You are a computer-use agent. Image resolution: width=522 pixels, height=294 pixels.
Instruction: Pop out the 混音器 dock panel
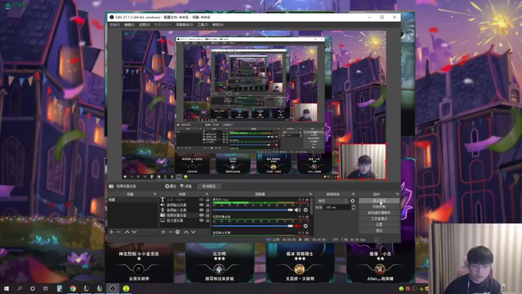(x=311, y=194)
